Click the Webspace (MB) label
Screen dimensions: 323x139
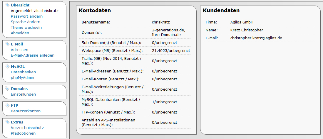tap(112, 50)
